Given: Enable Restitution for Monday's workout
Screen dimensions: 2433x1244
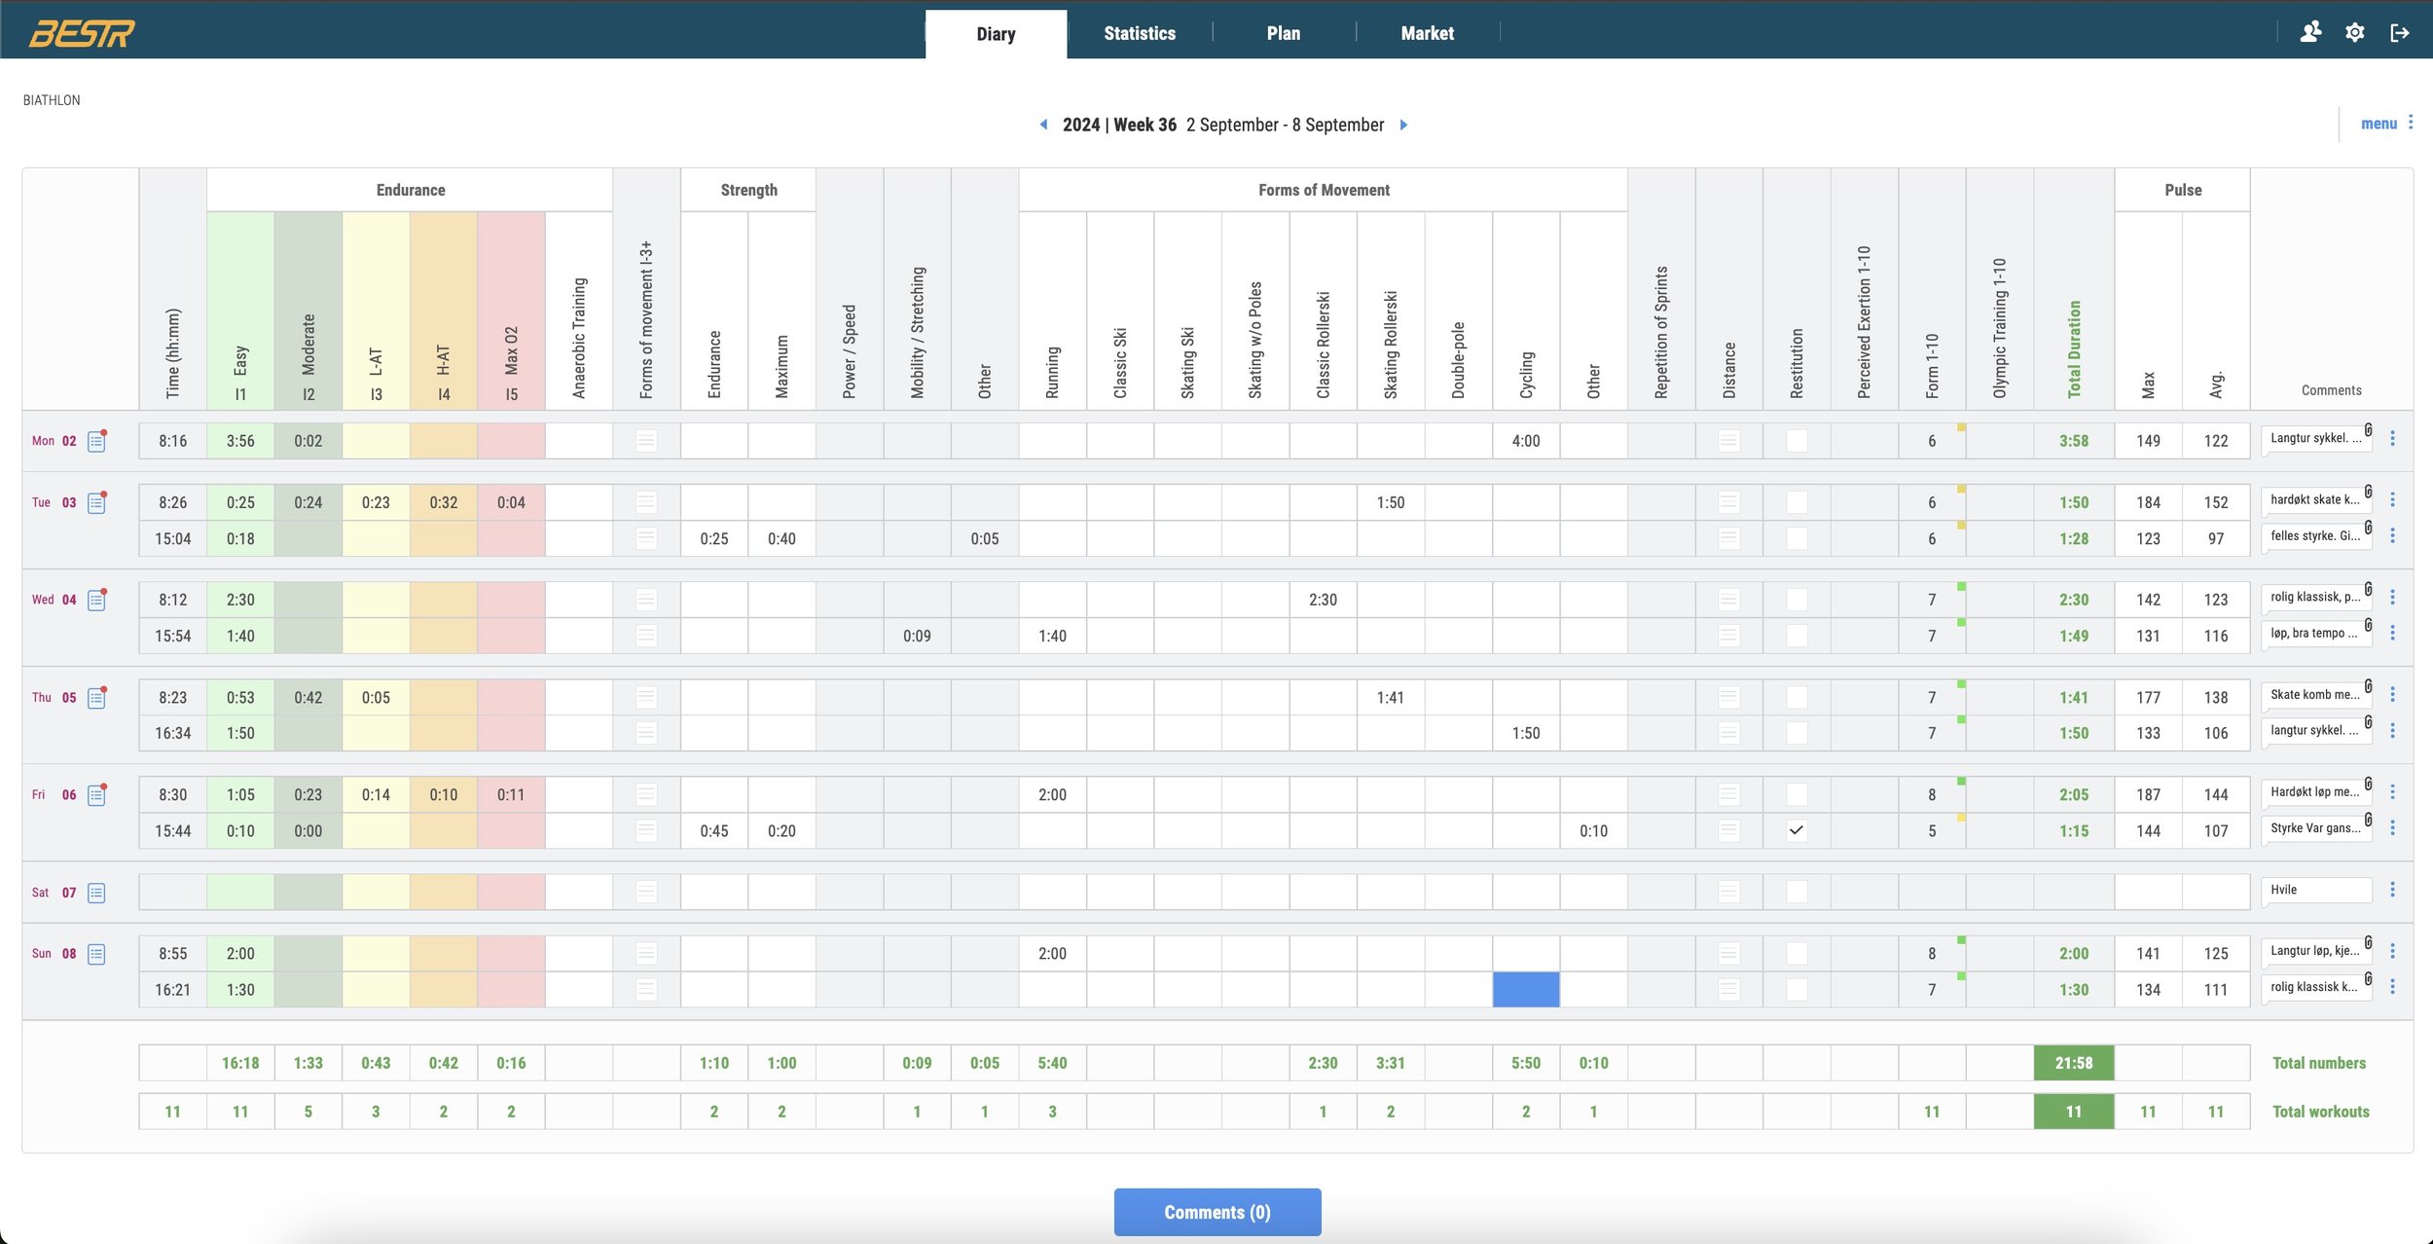Looking at the screenshot, I should point(1797,440).
